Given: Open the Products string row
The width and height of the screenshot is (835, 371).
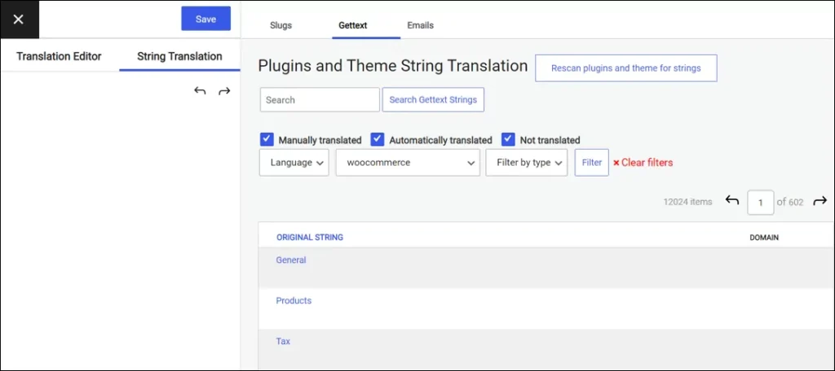Looking at the screenshot, I should pyautogui.click(x=294, y=300).
